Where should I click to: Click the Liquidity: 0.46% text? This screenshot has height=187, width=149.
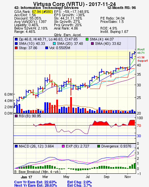(26, 25)
